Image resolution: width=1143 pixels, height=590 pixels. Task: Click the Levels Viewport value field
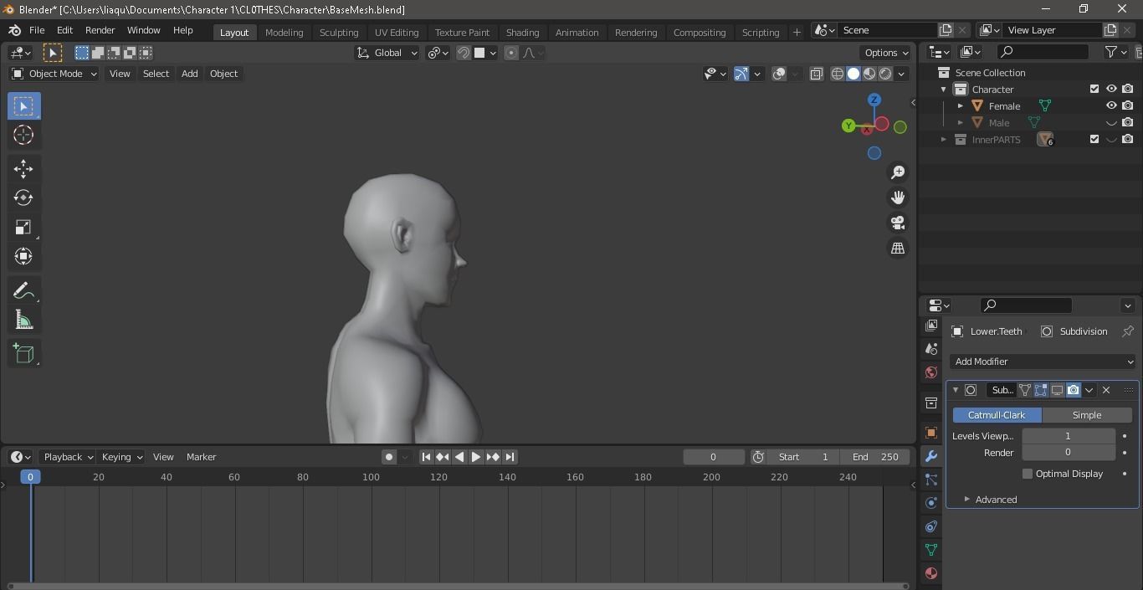coord(1069,436)
